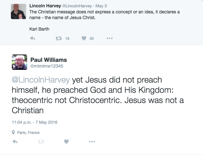Open more options on Paul Williams's tweet
Viewport: 203px width, 155px height.
(92, 142)
